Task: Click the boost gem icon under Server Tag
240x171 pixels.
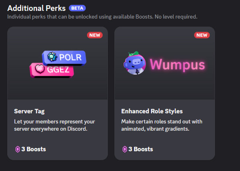Action: click(x=18, y=149)
